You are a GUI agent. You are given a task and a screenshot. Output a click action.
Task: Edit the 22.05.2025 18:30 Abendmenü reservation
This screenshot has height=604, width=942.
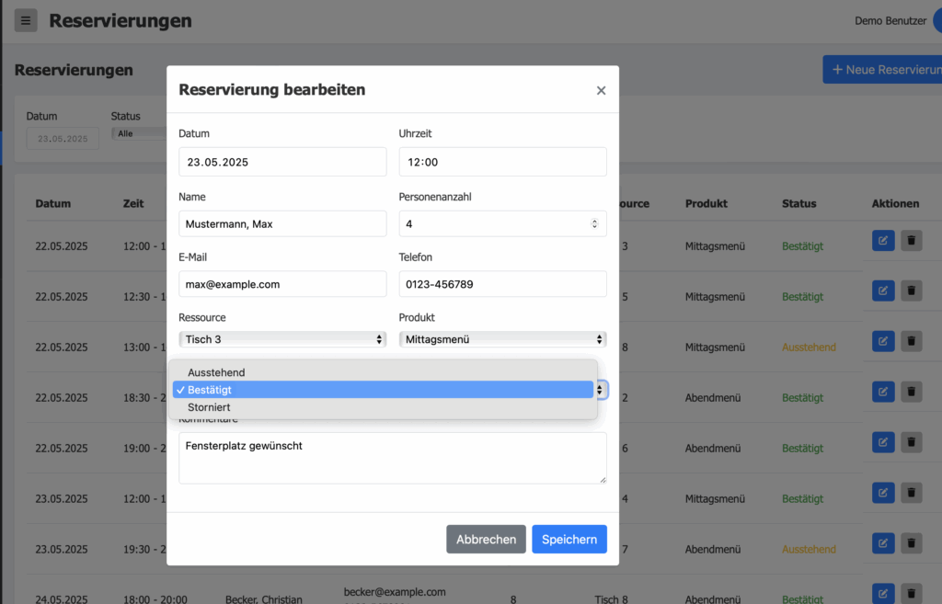pos(883,392)
